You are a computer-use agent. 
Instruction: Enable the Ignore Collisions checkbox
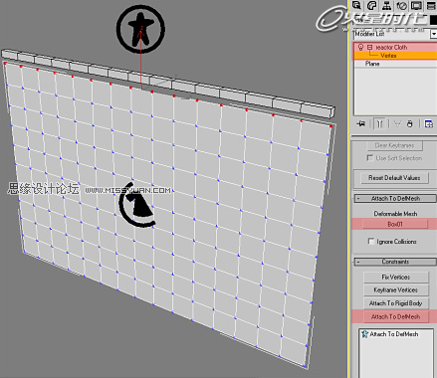pos(371,241)
